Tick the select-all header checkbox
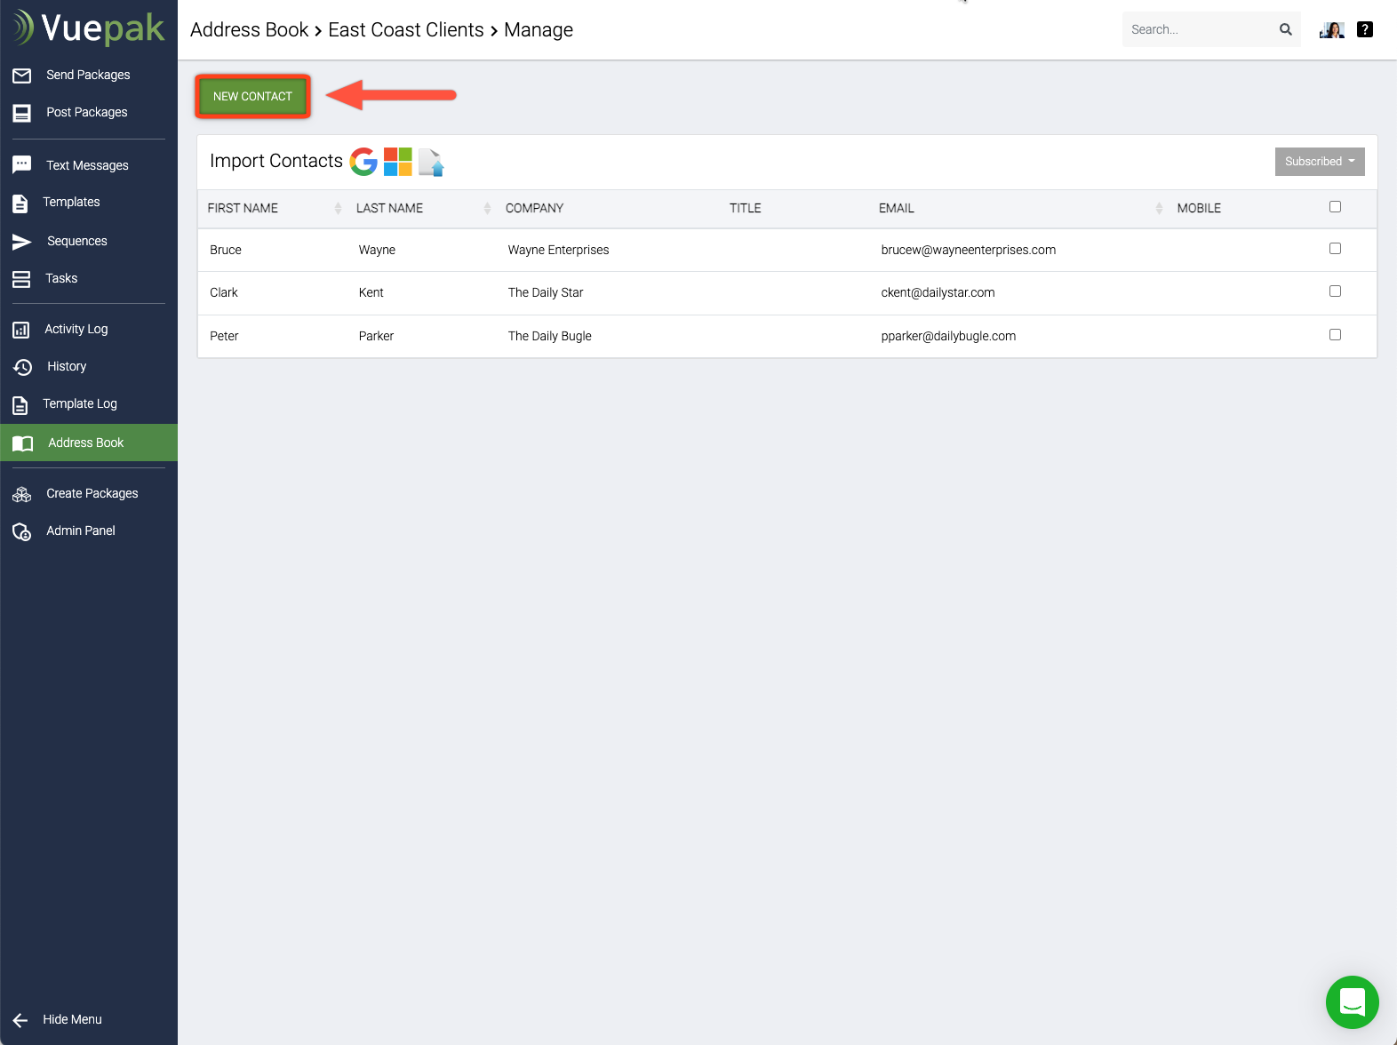Image resolution: width=1397 pixels, height=1045 pixels. pos(1335,207)
